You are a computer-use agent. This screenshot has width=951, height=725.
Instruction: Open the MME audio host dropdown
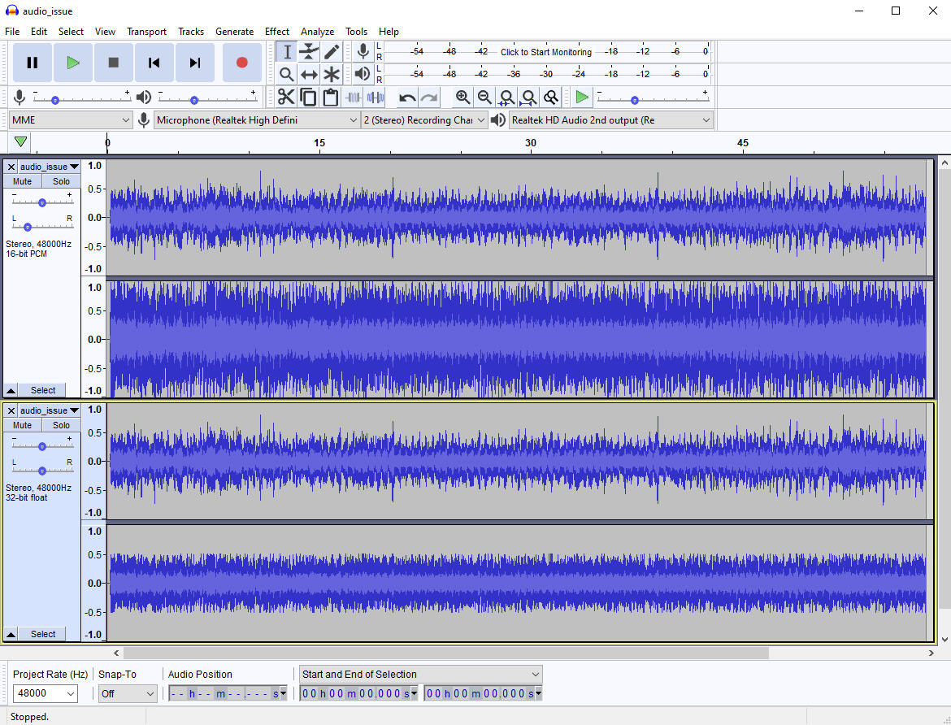coord(71,120)
